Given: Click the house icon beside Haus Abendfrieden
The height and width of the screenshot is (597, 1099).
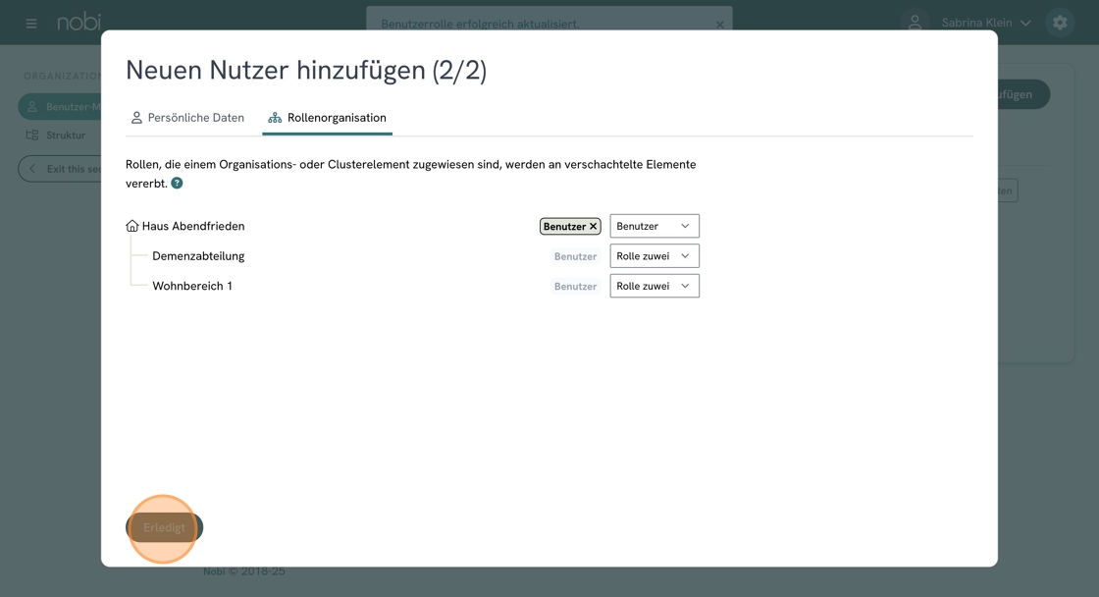Looking at the screenshot, I should click(132, 226).
